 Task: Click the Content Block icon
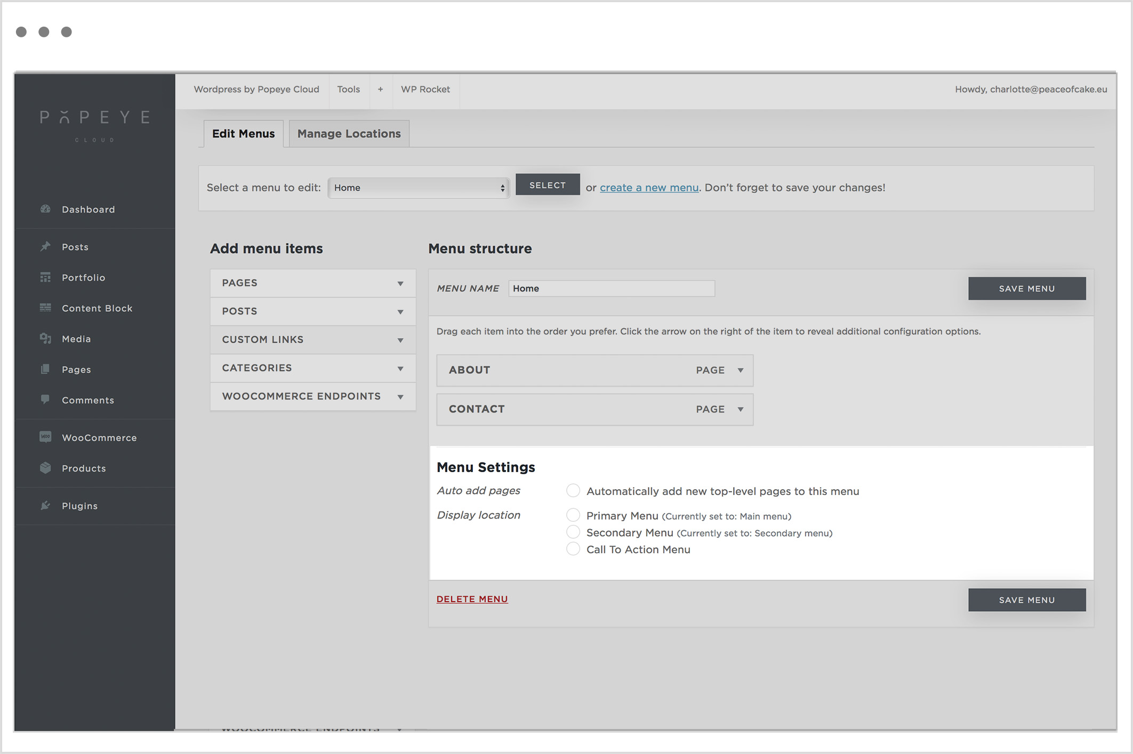click(45, 307)
